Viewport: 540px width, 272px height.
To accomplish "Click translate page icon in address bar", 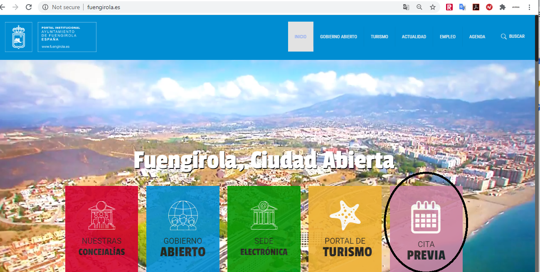I will point(406,7).
